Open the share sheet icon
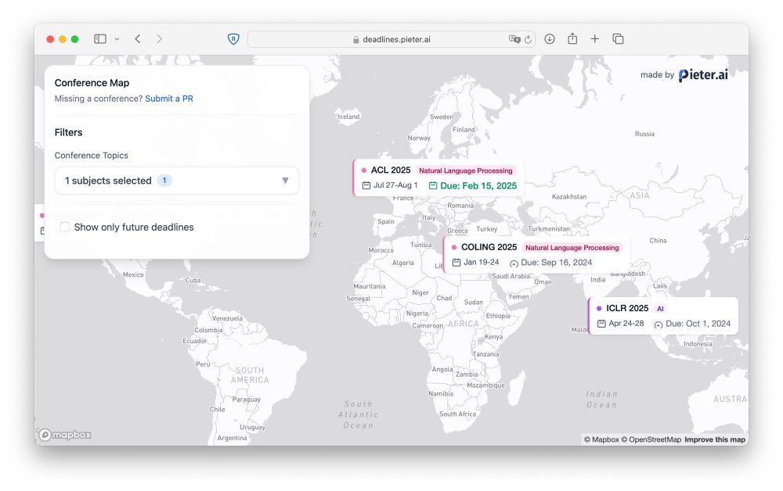The image size is (783, 491). [x=572, y=38]
